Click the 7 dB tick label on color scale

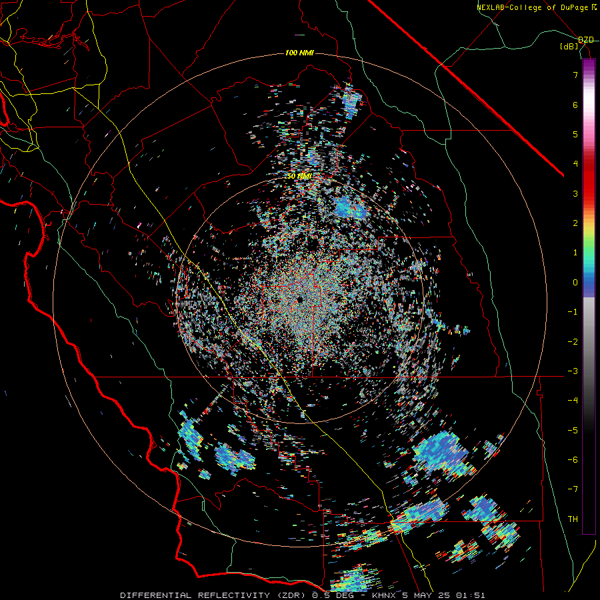[575, 75]
